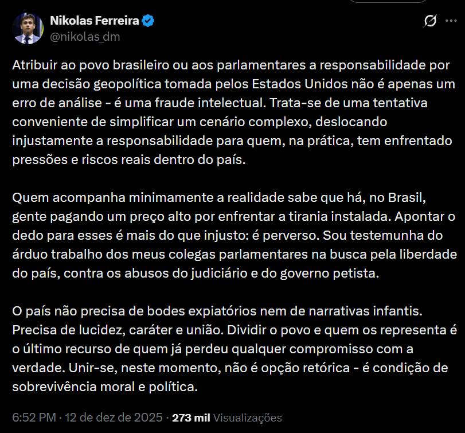The height and width of the screenshot is (433, 465).
Task: Click the 6:52 PM timestamp
Action: (34, 418)
